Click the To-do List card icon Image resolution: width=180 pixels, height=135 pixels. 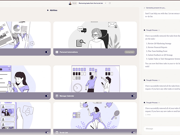click(x=57, y=132)
